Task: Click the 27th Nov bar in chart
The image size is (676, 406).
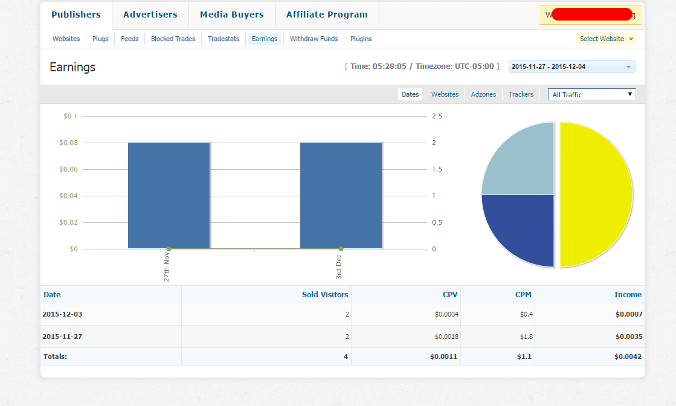Action: coord(169,195)
